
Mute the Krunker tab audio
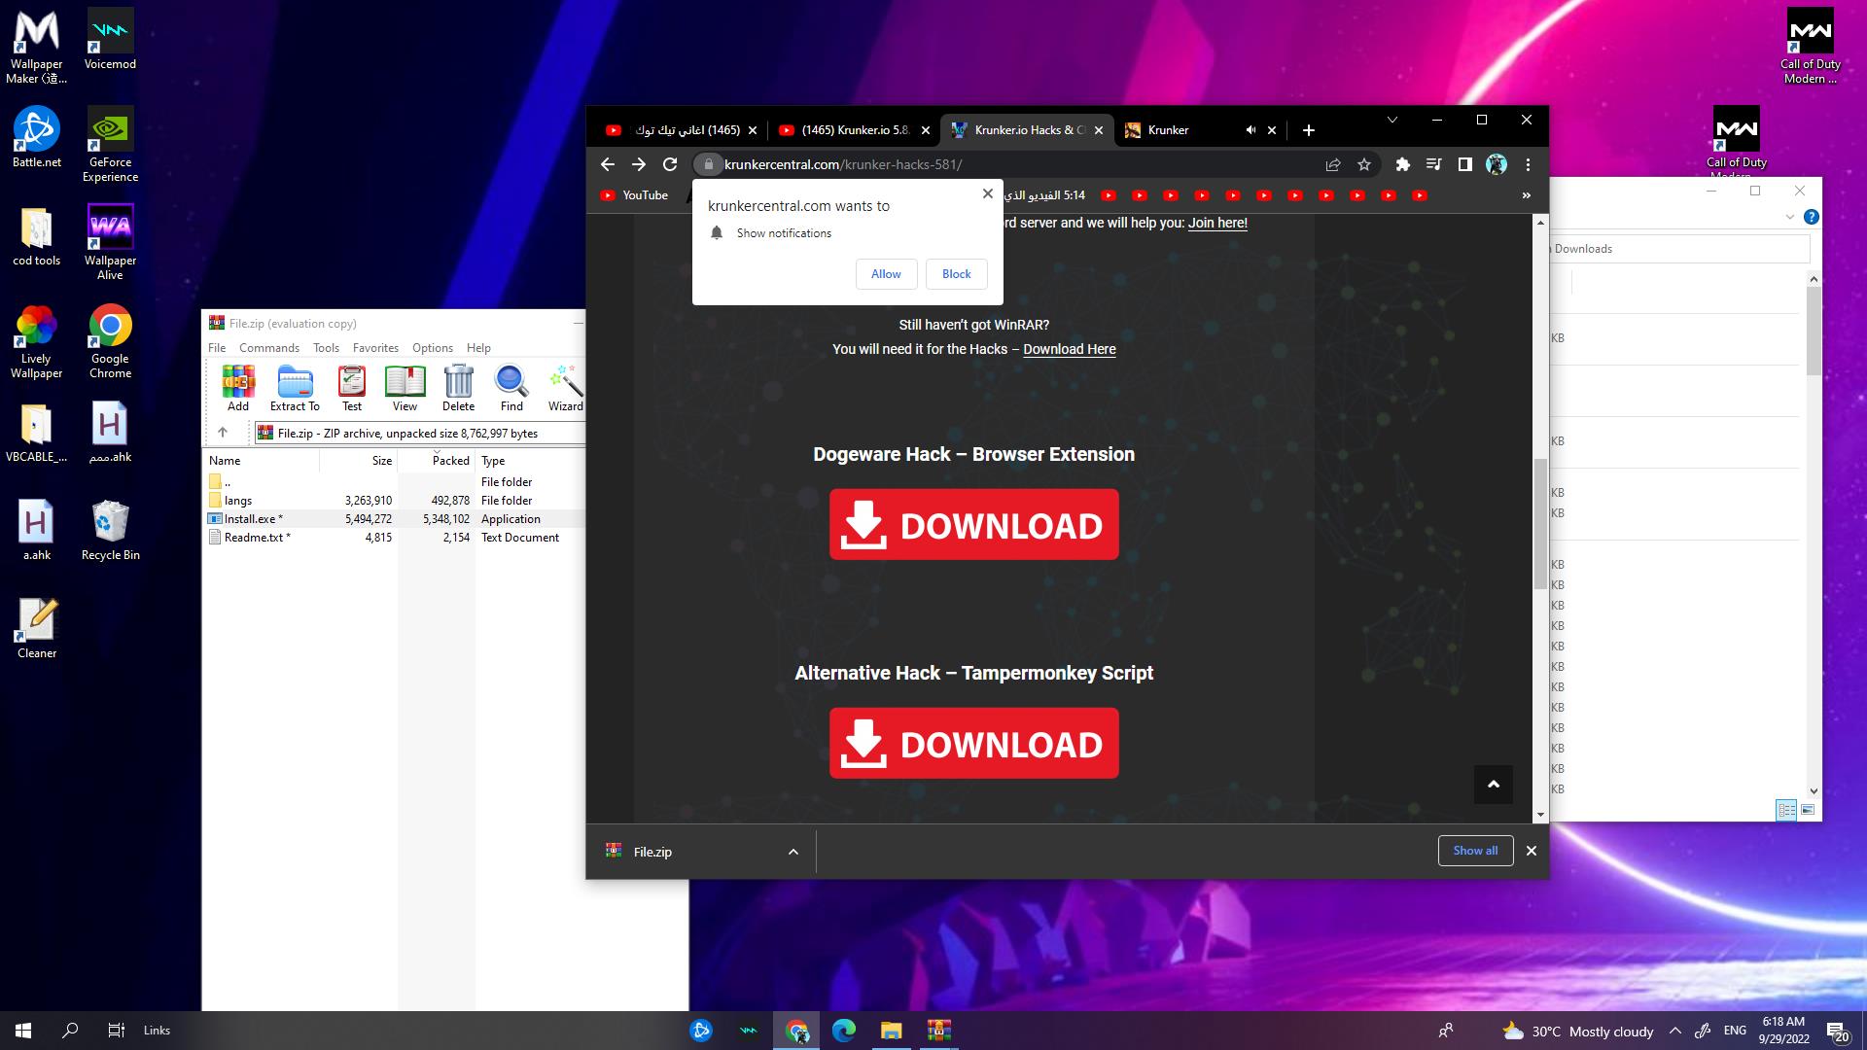click(1251, 130)
